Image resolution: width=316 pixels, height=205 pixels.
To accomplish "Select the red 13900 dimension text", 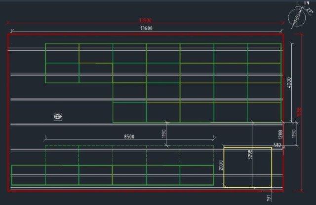I will [146, 20].
